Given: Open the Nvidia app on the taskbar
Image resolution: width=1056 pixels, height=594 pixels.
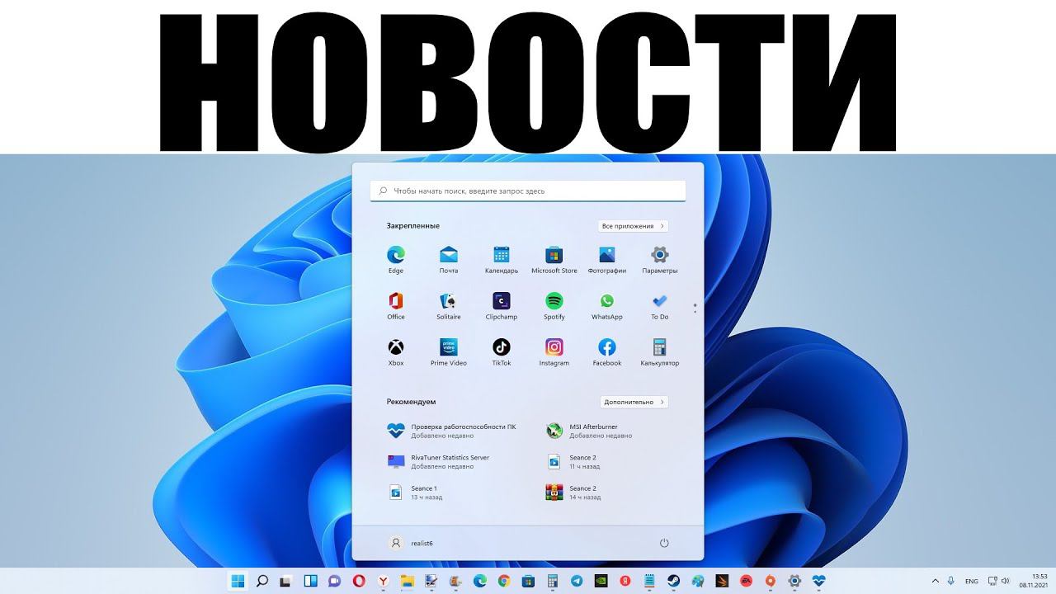Looking at the screenshot, I should (x=601, y=581).
